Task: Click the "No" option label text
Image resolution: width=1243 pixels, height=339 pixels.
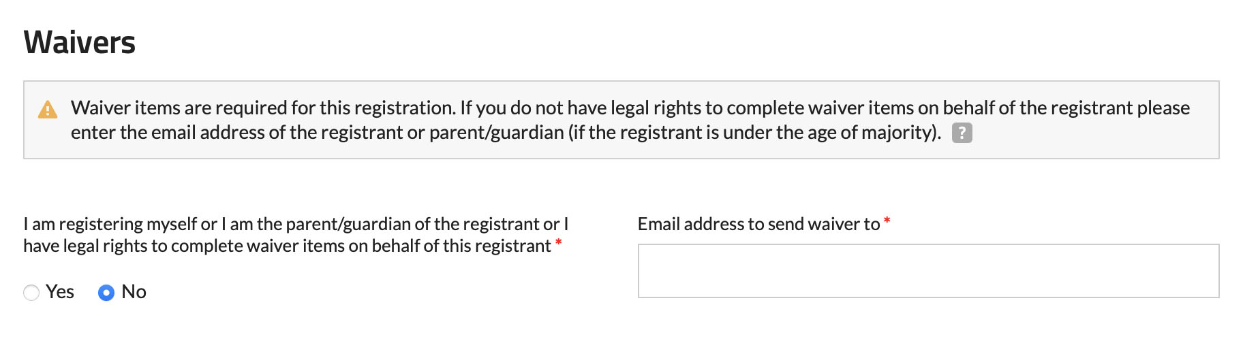Action: pos(134,292)
